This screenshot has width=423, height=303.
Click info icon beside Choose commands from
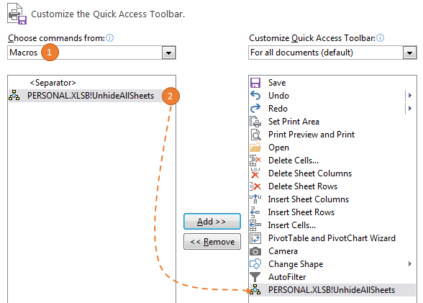pos(110,37)
